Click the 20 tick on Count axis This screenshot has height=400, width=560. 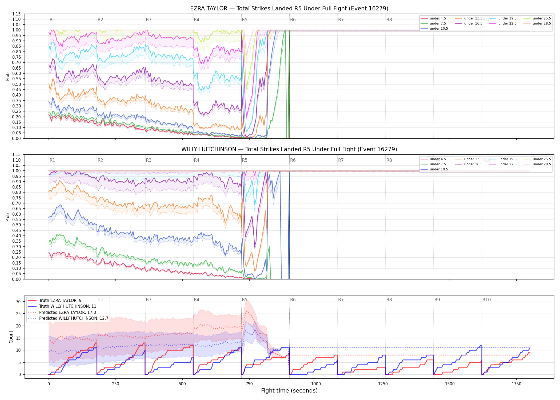(x=18, y=326)
